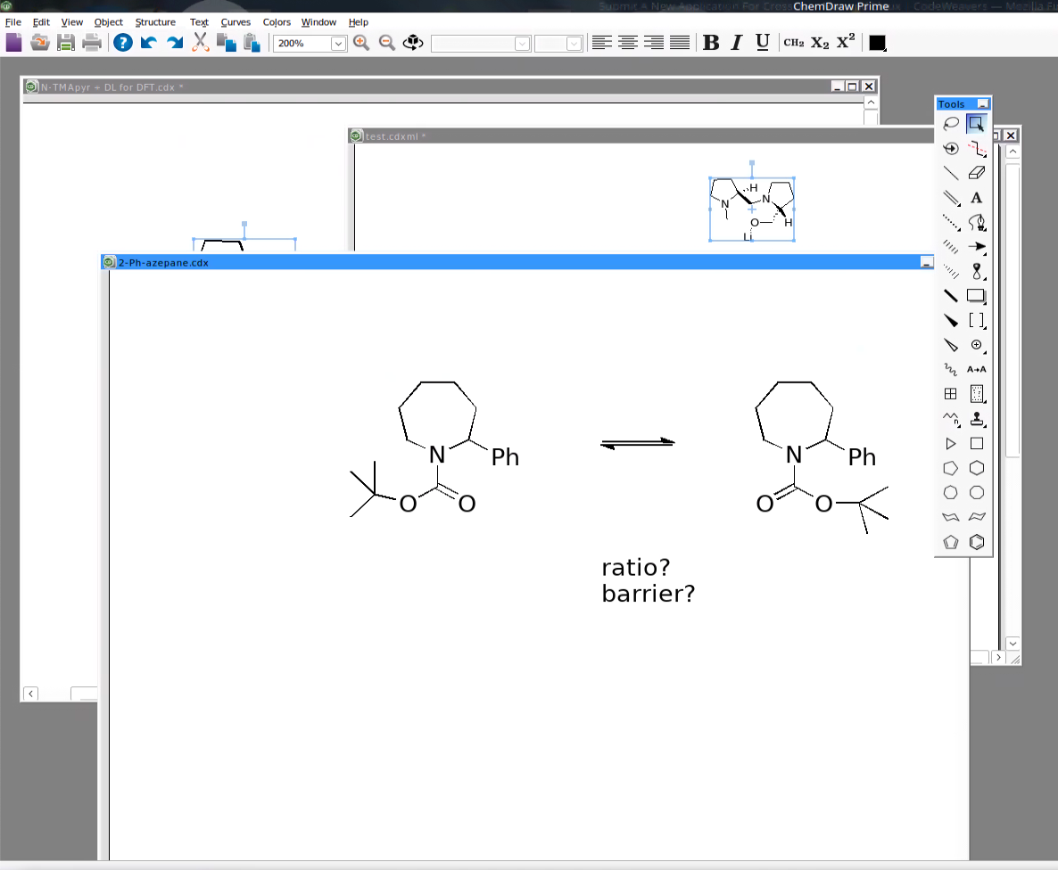
Task: Open the foreground color swatch
Action: (877, 43)
